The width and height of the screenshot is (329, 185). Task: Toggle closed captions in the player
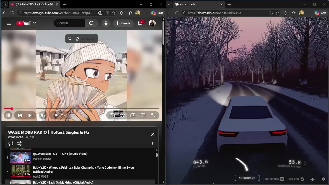pyautogui.click(x=112, y=115)
